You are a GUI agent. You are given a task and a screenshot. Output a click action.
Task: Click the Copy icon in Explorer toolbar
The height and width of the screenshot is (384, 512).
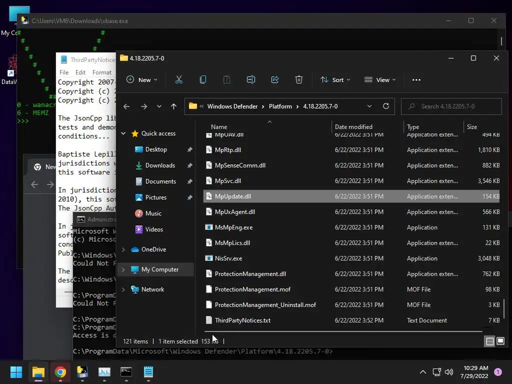[x=203, y=79]
